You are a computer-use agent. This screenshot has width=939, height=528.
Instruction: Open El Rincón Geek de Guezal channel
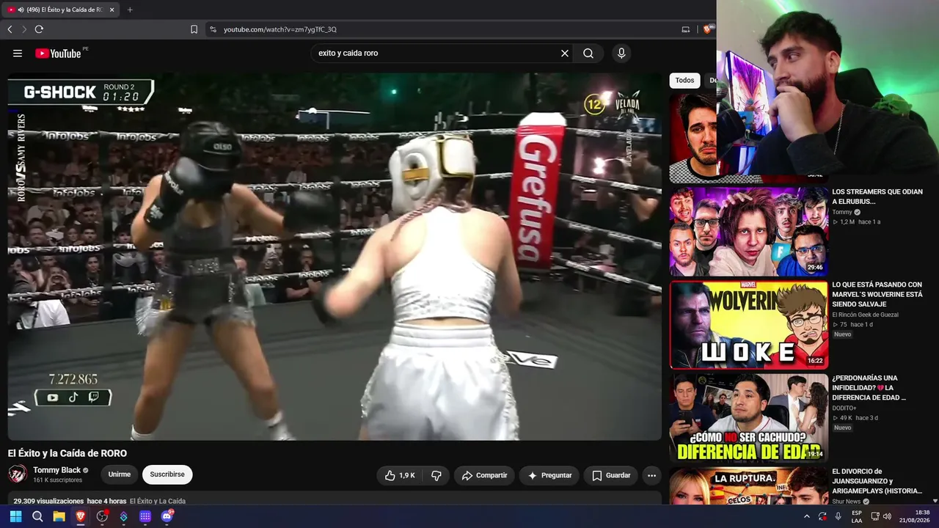click(x=865, y=315)
